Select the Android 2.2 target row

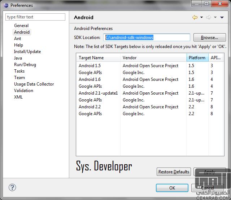click(150, 107)
